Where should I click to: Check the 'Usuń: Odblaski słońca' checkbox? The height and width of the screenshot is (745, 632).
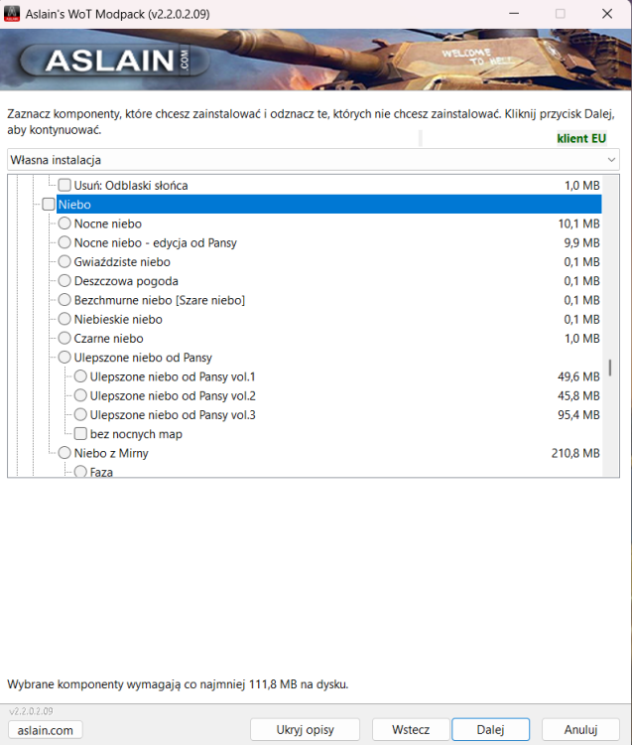pyautogui.click(x=64, y=185)
